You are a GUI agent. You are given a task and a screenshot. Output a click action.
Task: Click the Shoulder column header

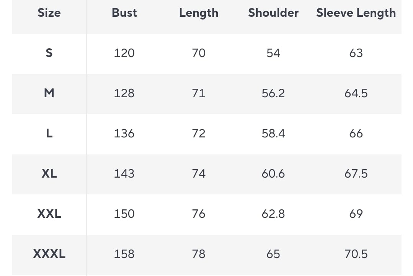coord(273,13)
